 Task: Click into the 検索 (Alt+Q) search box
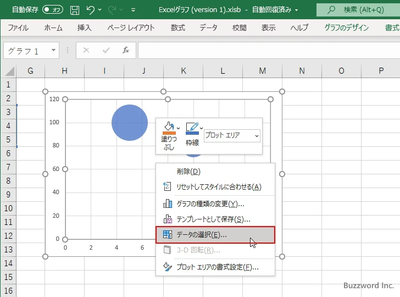point(358,10)
